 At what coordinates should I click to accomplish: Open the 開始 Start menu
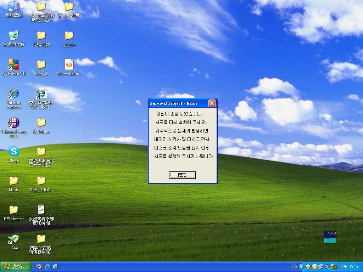16,266
